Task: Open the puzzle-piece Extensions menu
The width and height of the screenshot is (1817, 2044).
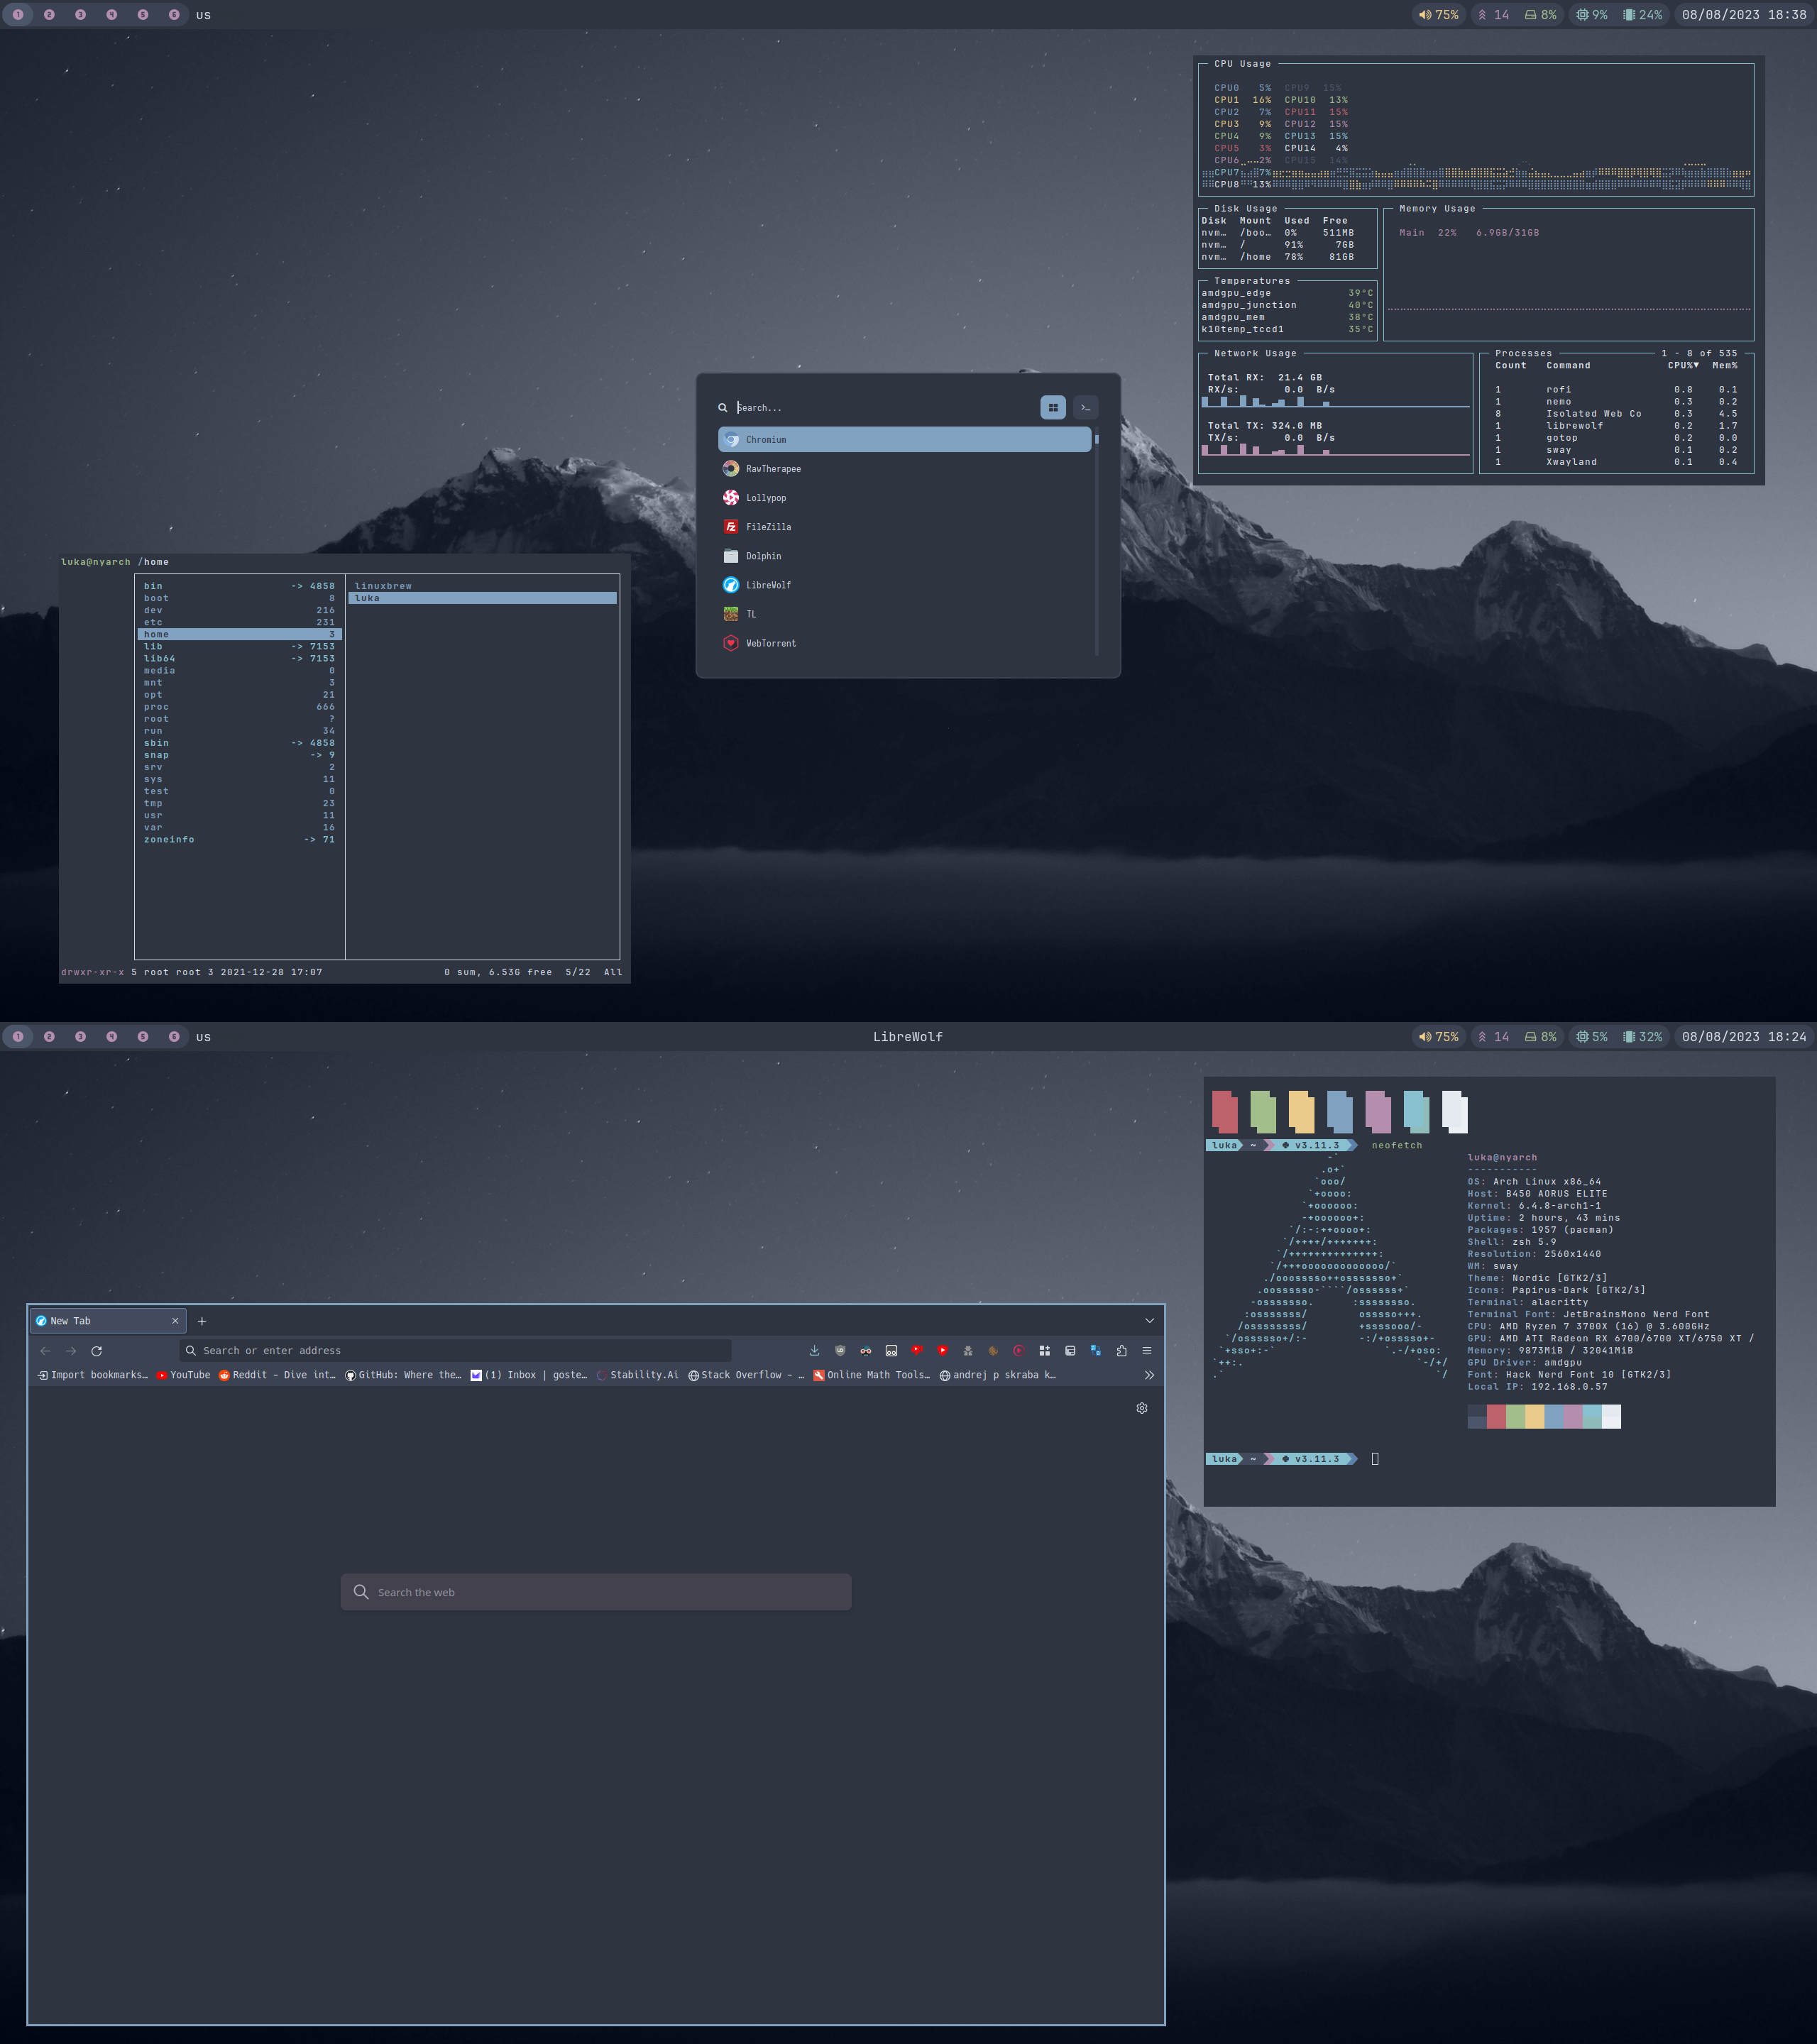Action: (1121, 1350)
